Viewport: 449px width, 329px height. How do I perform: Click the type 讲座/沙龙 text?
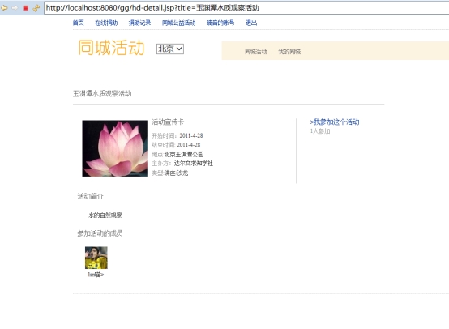[176, 173]
